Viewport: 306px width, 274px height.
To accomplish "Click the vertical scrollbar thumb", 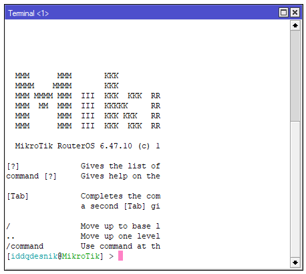I will click(295, 76).
